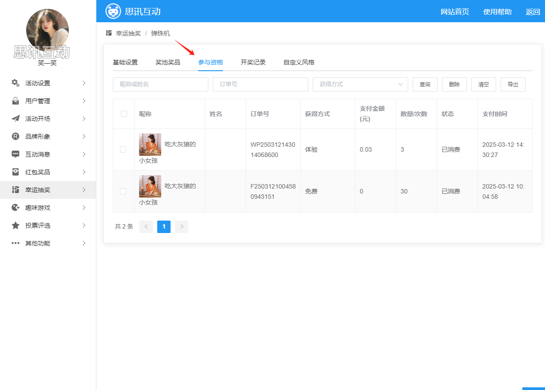Open the 开奖记录 tab
Screen dimensions: 545x390
point(253,62)
